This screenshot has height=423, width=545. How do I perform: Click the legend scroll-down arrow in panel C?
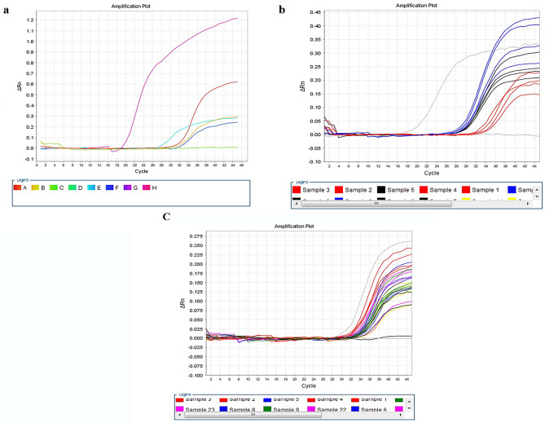pyautogui.click(x=409, y=408)
